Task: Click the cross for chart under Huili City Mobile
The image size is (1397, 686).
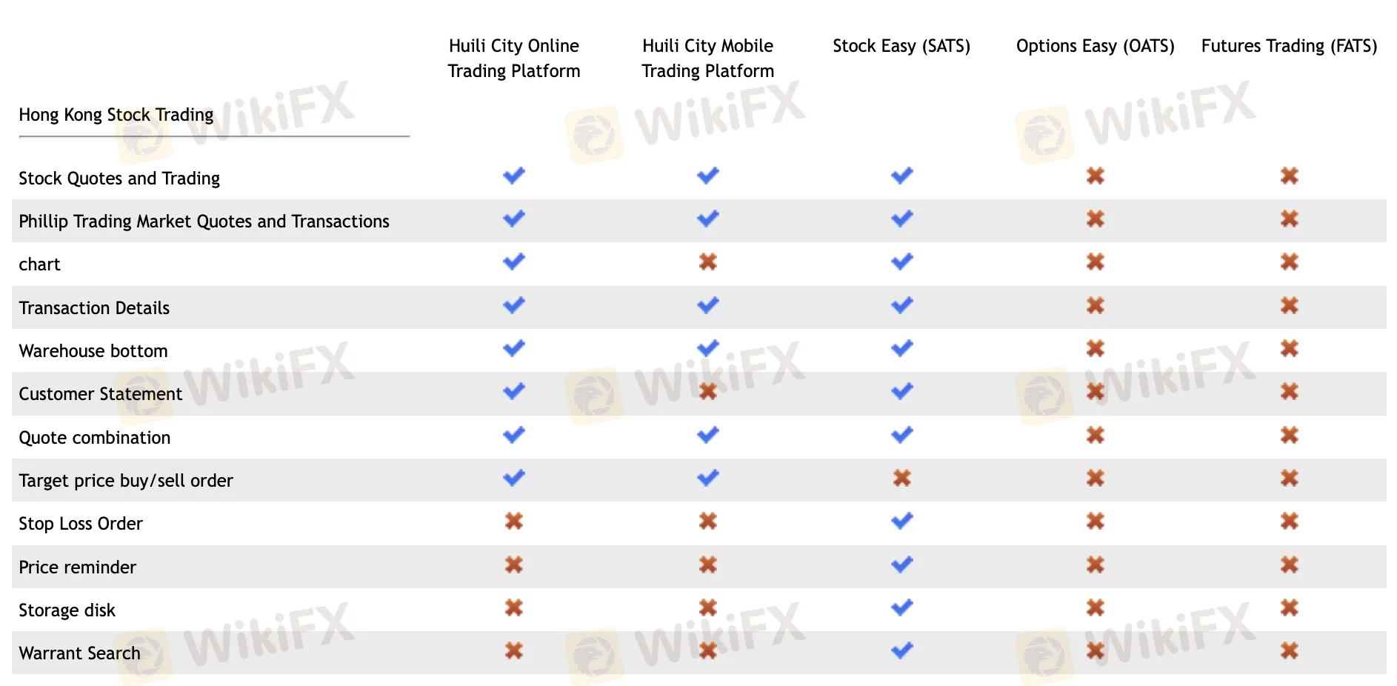Action: [708, 262]
